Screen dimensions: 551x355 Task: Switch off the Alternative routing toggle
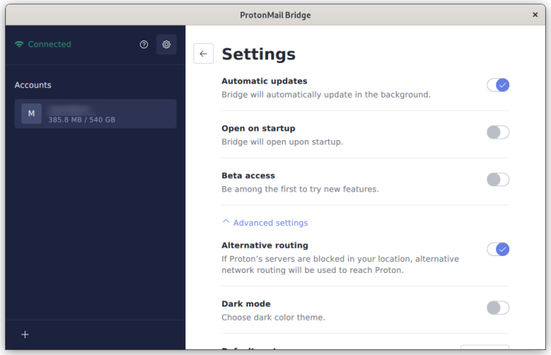(498, 249)
